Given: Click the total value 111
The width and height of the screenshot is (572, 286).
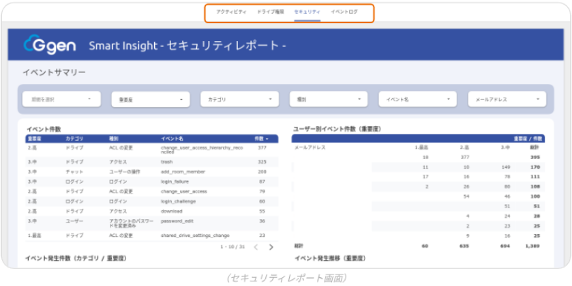Looking at the screenshot, I should click(535, 177).
